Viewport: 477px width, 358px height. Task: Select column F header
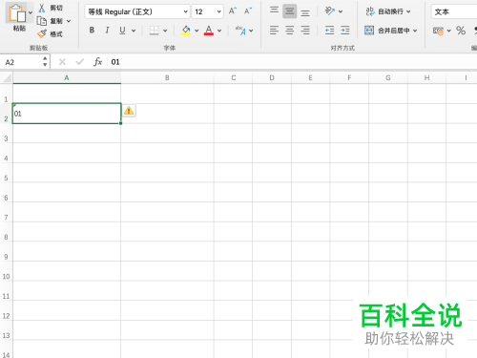pyautogui.click(x=349, y=78)
